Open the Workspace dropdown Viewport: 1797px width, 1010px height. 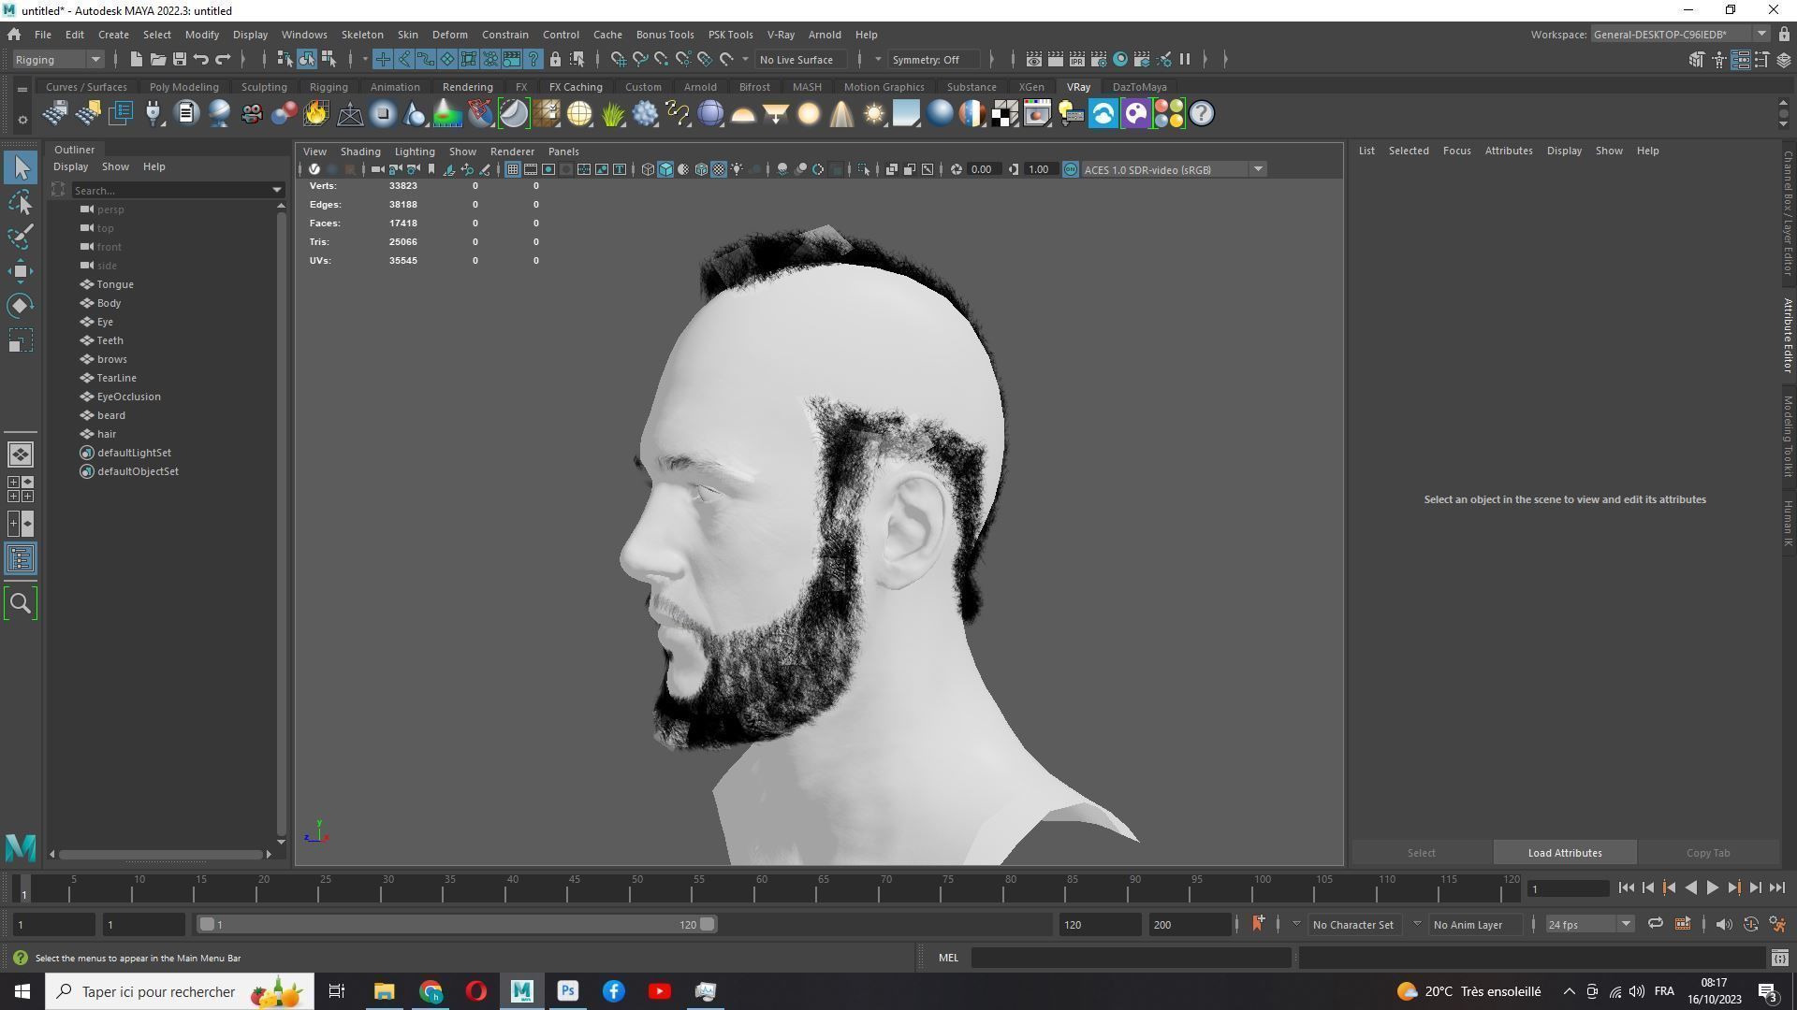click(x=1680, y=35)
